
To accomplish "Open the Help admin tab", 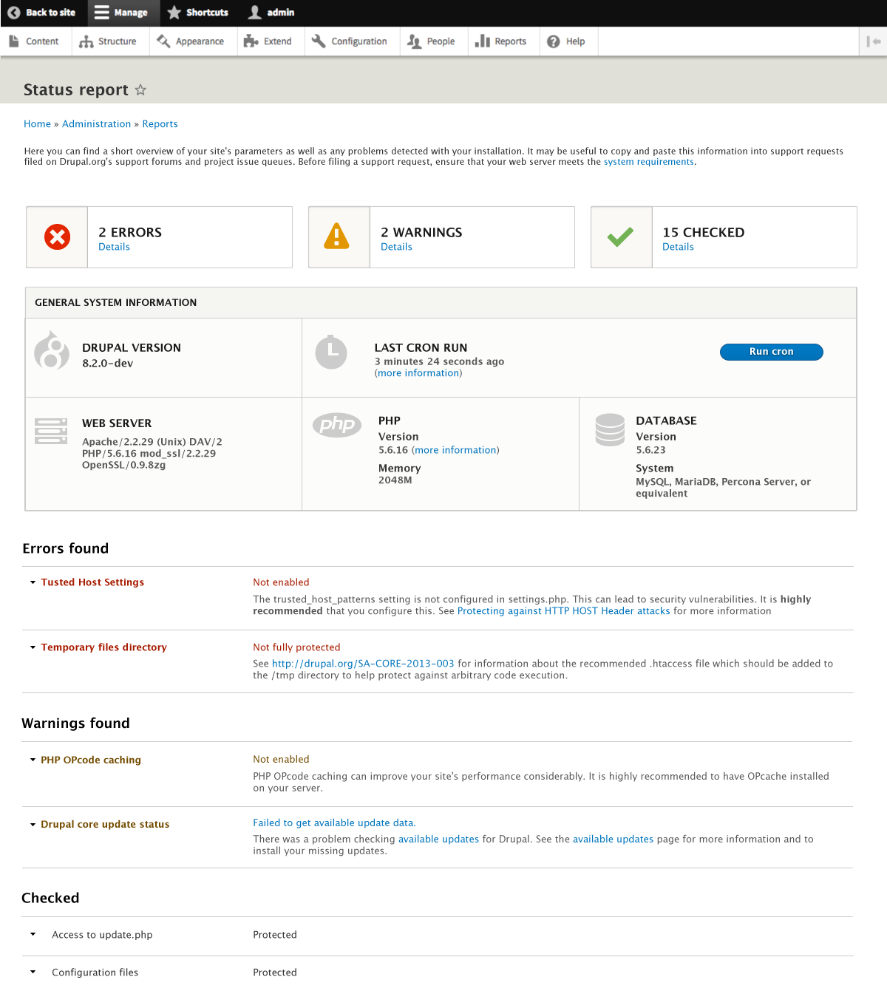I will coord(567,41).
